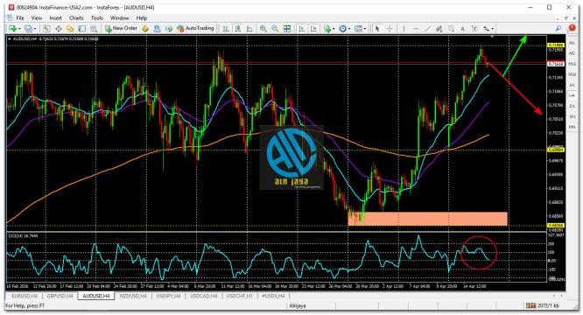Switch chart to Bar Chart mode
This screenshot has height=315, width=583.
226,29
